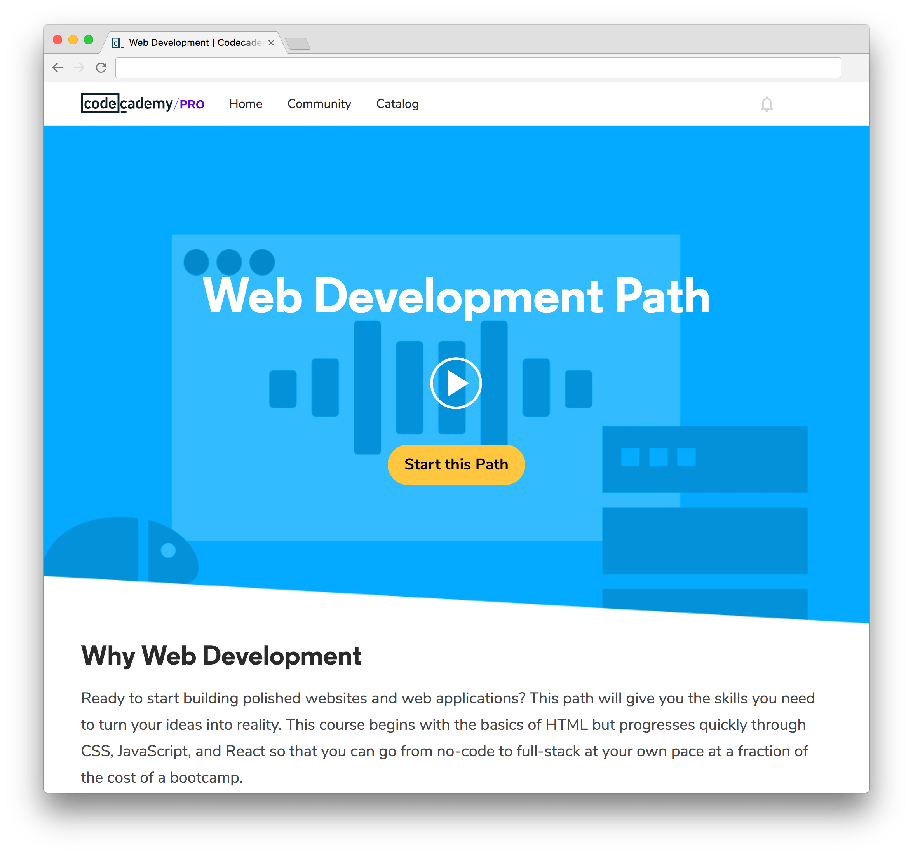913x855 pixels.
Task: Navigate to Home
Action: [x=246, y=104]
